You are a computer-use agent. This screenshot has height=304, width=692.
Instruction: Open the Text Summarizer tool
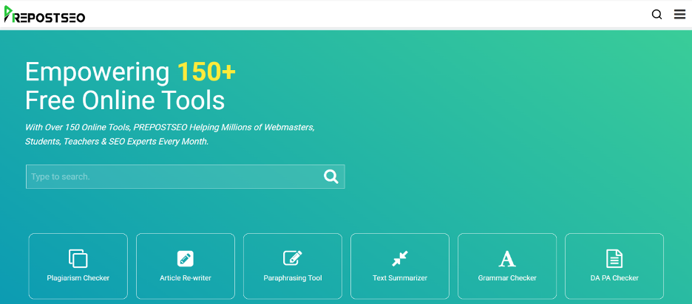point(400,266)
